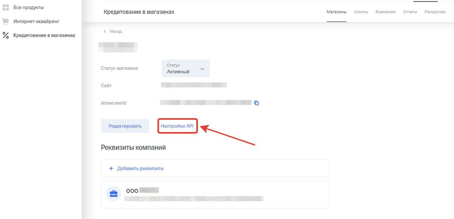The image size is (454, 219).
Task: Click the plus icon beside Добавить реквизиты
Action: coord(111,168)
